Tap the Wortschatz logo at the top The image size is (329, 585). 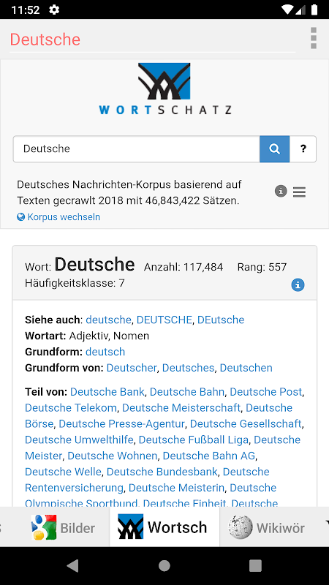tap(164, 88)
